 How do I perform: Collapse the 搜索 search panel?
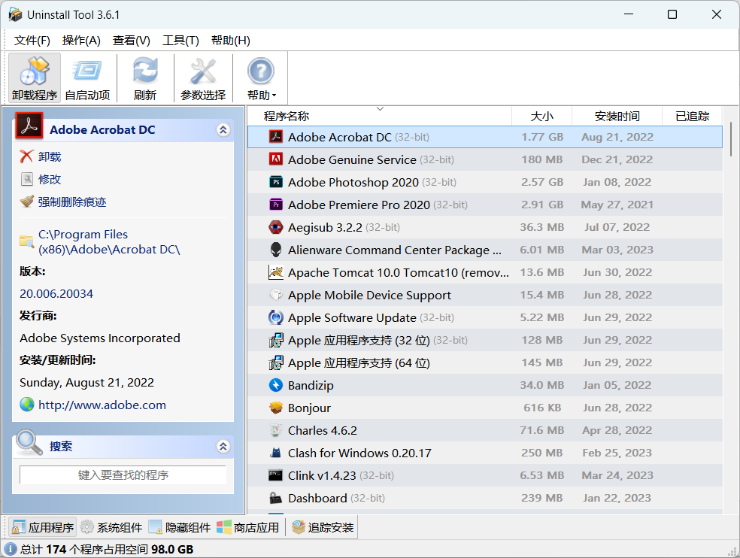[x=223, y=446]
